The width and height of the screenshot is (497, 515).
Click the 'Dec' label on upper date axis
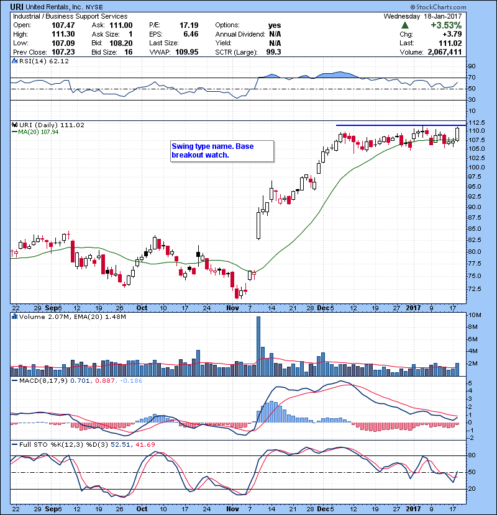(x=323, y=308)
